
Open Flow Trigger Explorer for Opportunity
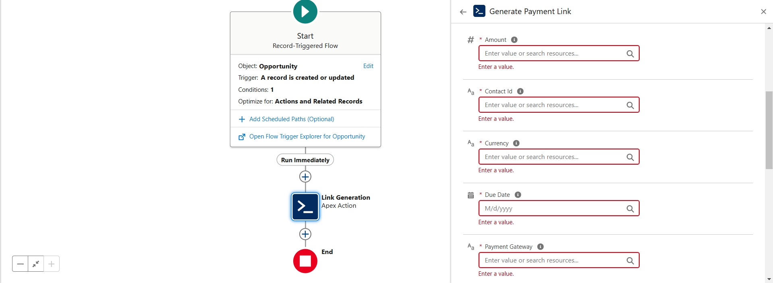click(x=307, y=136)
